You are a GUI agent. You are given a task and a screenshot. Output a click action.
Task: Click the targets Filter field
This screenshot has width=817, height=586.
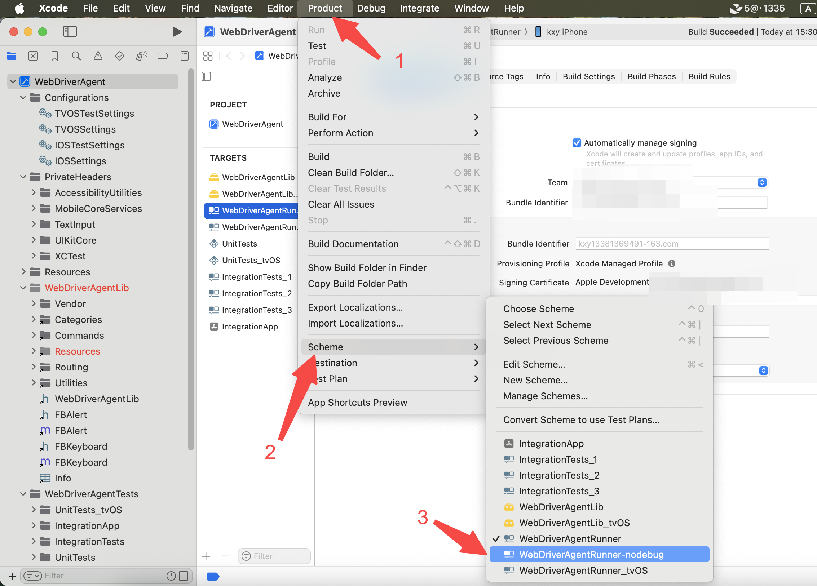click(x=278, y=556)
